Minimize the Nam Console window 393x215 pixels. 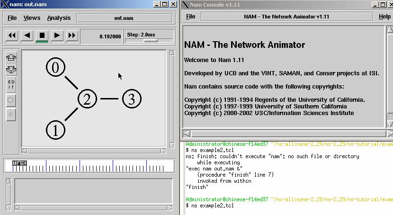pyautogui.click(x=375, y=5)
